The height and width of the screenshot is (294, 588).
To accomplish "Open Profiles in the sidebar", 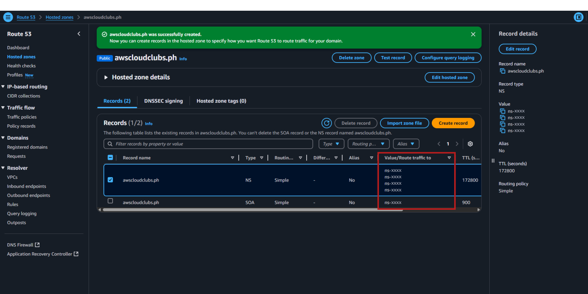I will pyautogui.click(x=15, y=75).
